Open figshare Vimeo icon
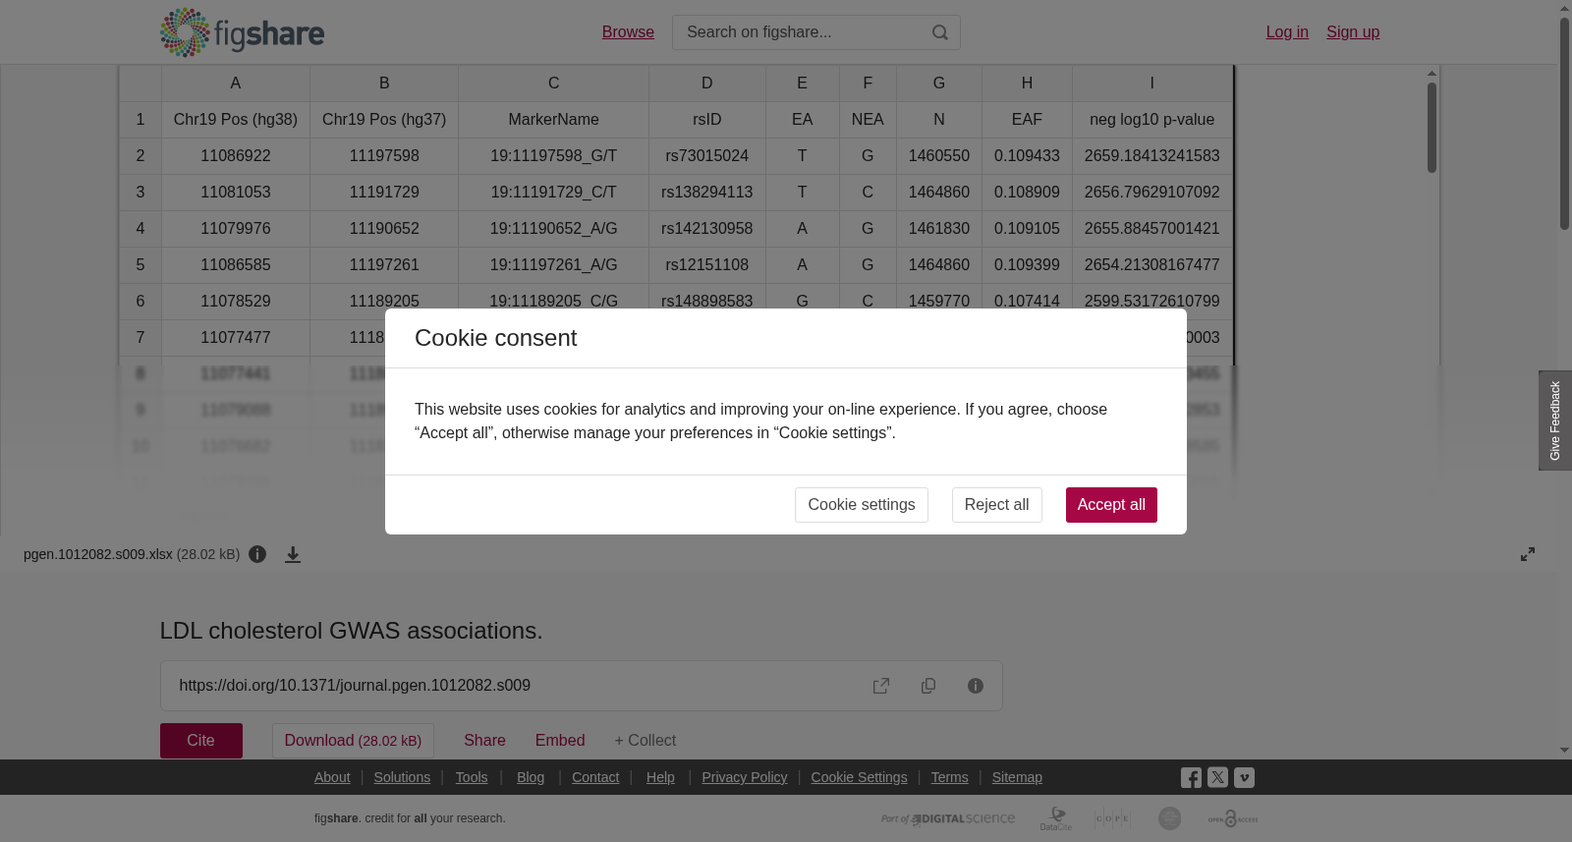This screenshot has width=1572, height=842. click(1244, 777)
